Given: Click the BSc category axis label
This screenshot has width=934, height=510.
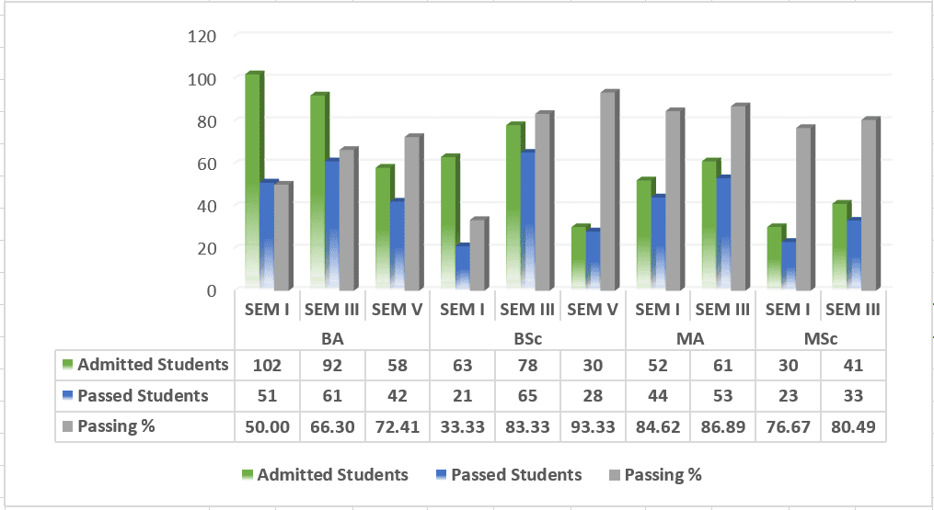Looking at the screenshot, I should pyautogui.click(x=528, y=338).
